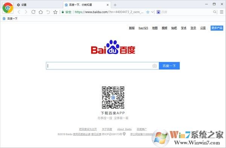Close the Baidu tab
Screen dimensions: 226x148
[x=107, y=5]
